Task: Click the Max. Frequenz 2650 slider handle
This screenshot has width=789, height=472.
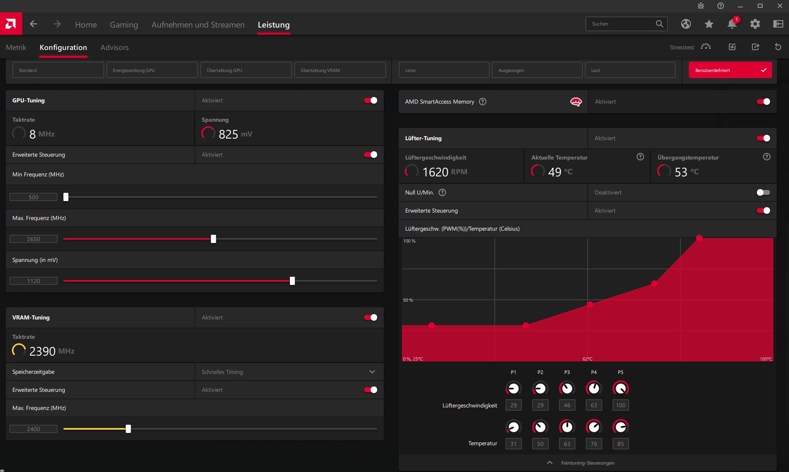Action: pyautogui.click(x=213, y=239)
